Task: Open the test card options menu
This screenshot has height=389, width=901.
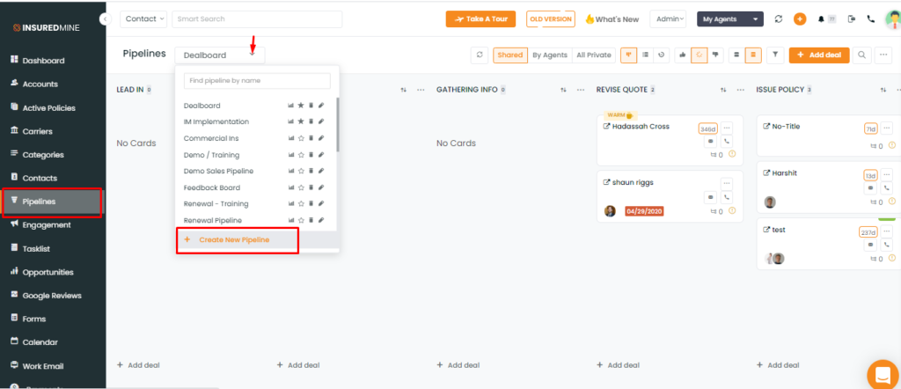Action: 887,232
